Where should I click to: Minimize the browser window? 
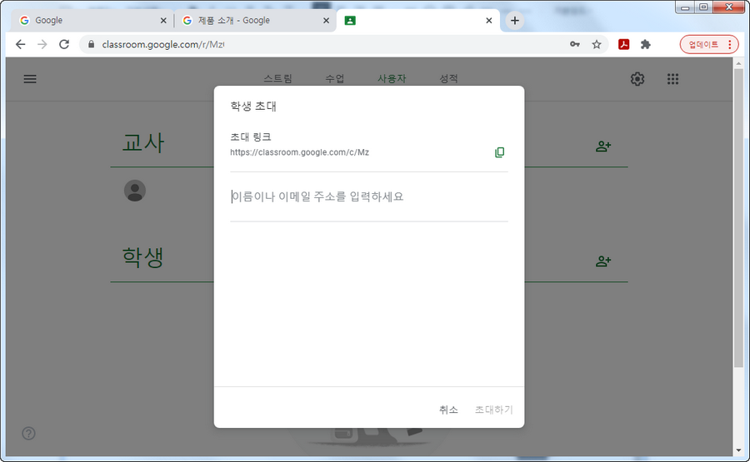pyautogui.click(x=685, y=7)
